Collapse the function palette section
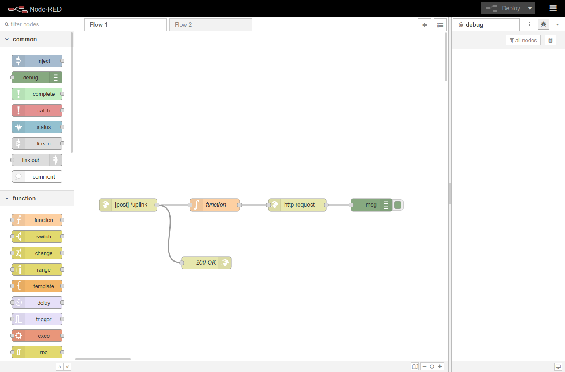 (7, 198)
